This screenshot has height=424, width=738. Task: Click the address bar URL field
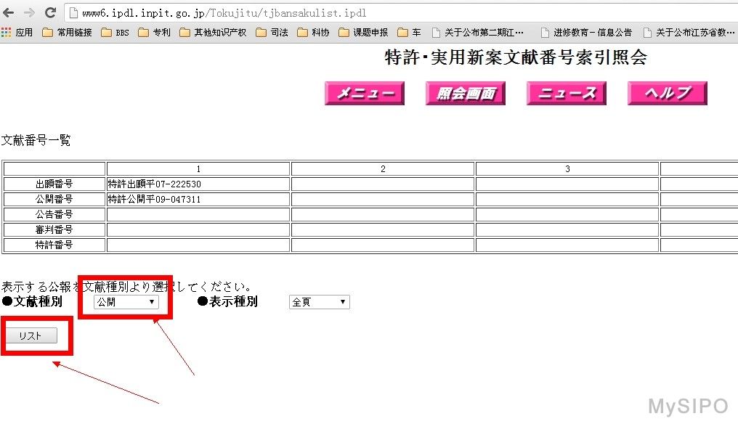click(x=363, y=13)
